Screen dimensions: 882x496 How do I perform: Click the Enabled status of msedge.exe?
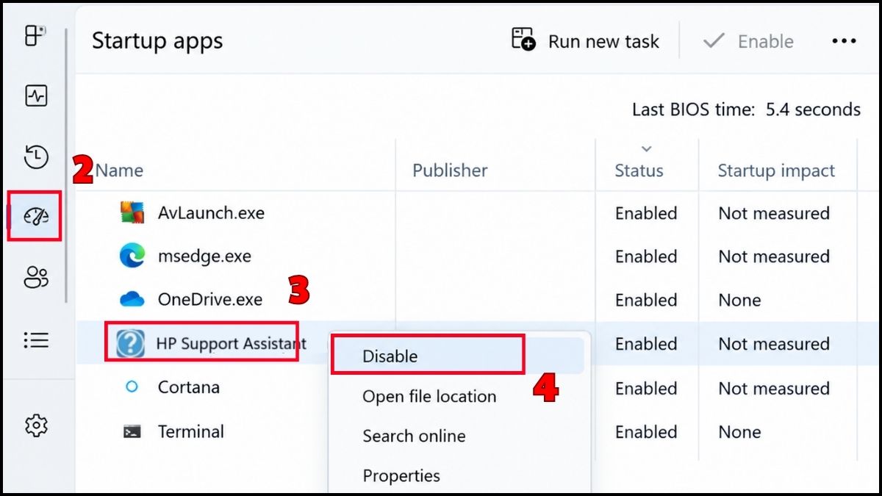click(x=646, y=256)
